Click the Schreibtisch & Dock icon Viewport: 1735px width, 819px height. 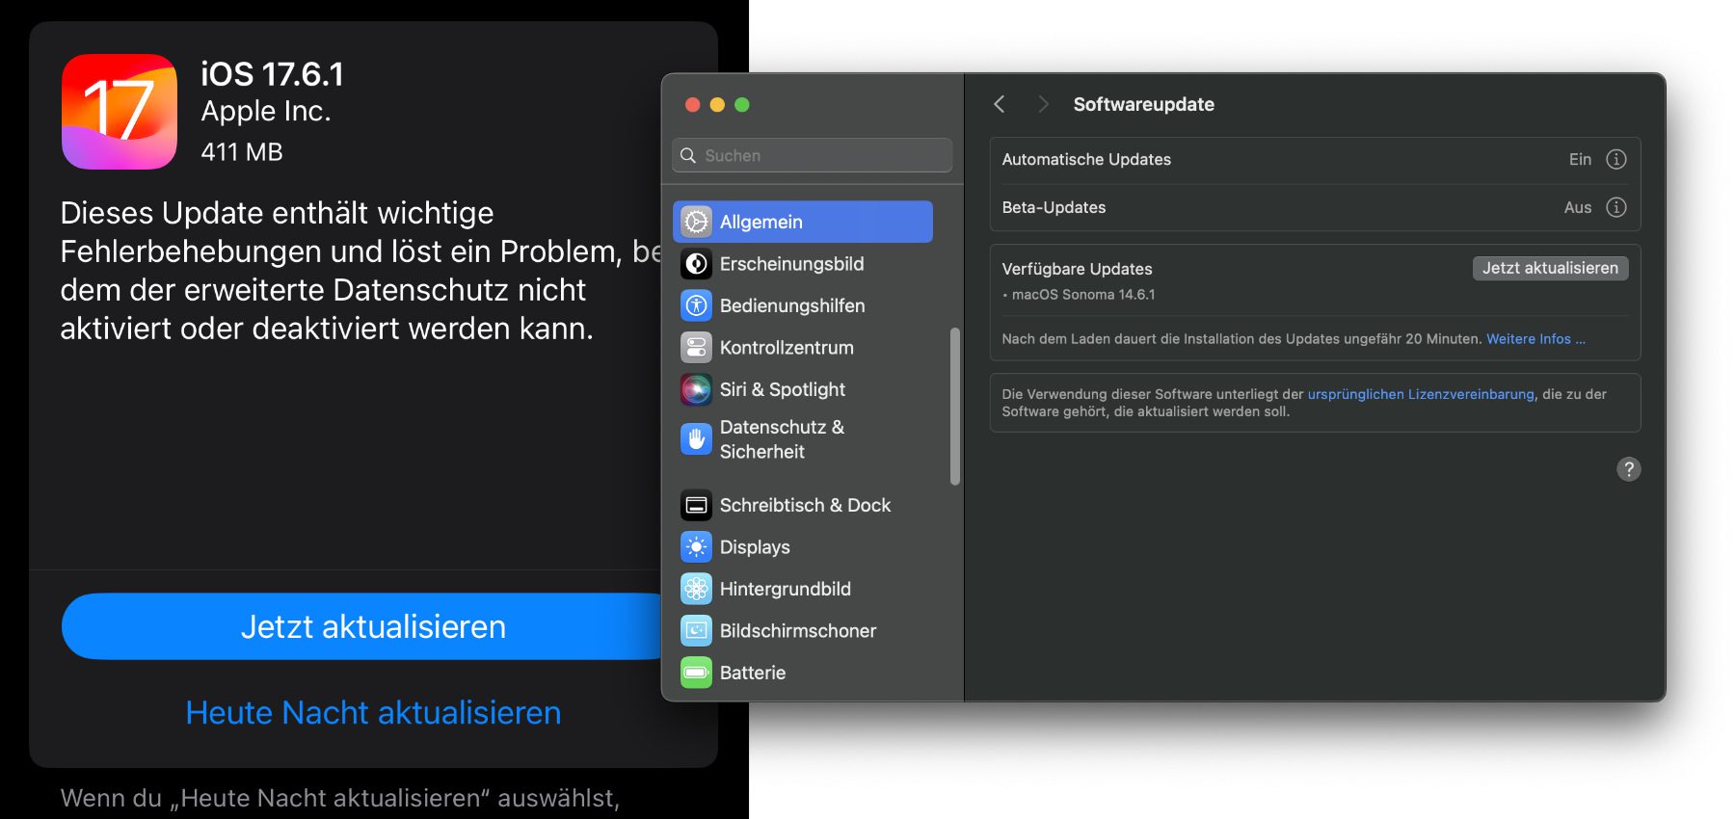696,505
